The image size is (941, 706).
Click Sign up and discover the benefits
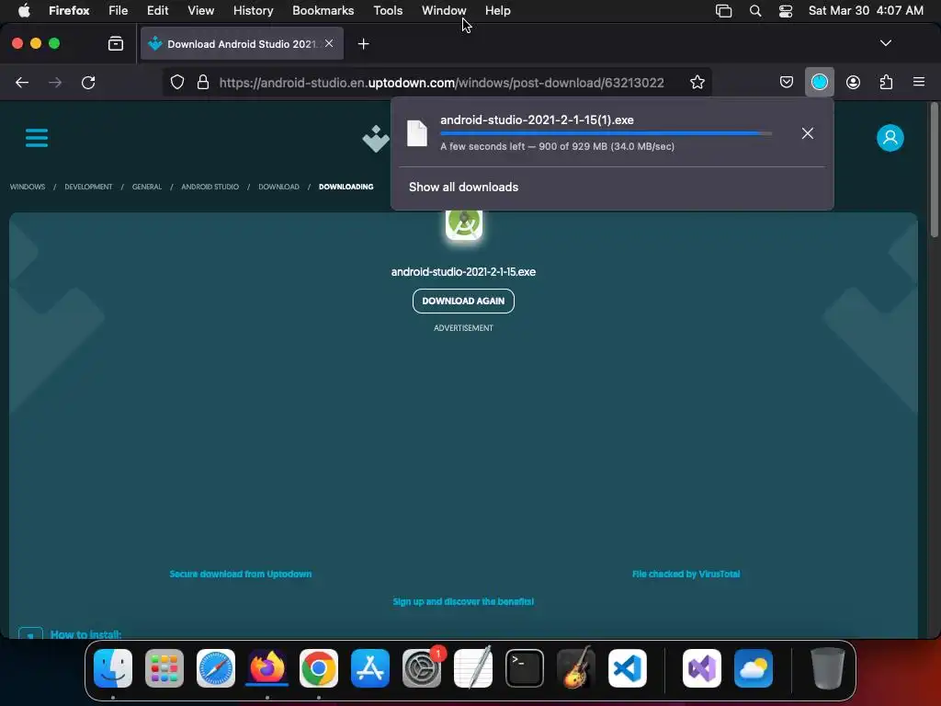click(463, 601)
